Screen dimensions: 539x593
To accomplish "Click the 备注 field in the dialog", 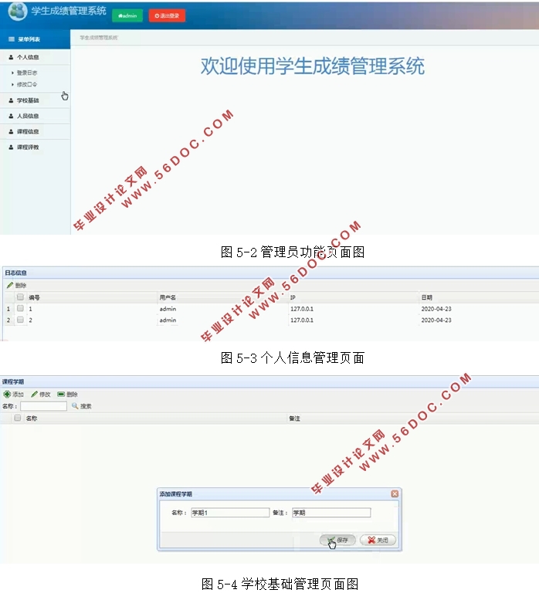I will coord(331,513).
